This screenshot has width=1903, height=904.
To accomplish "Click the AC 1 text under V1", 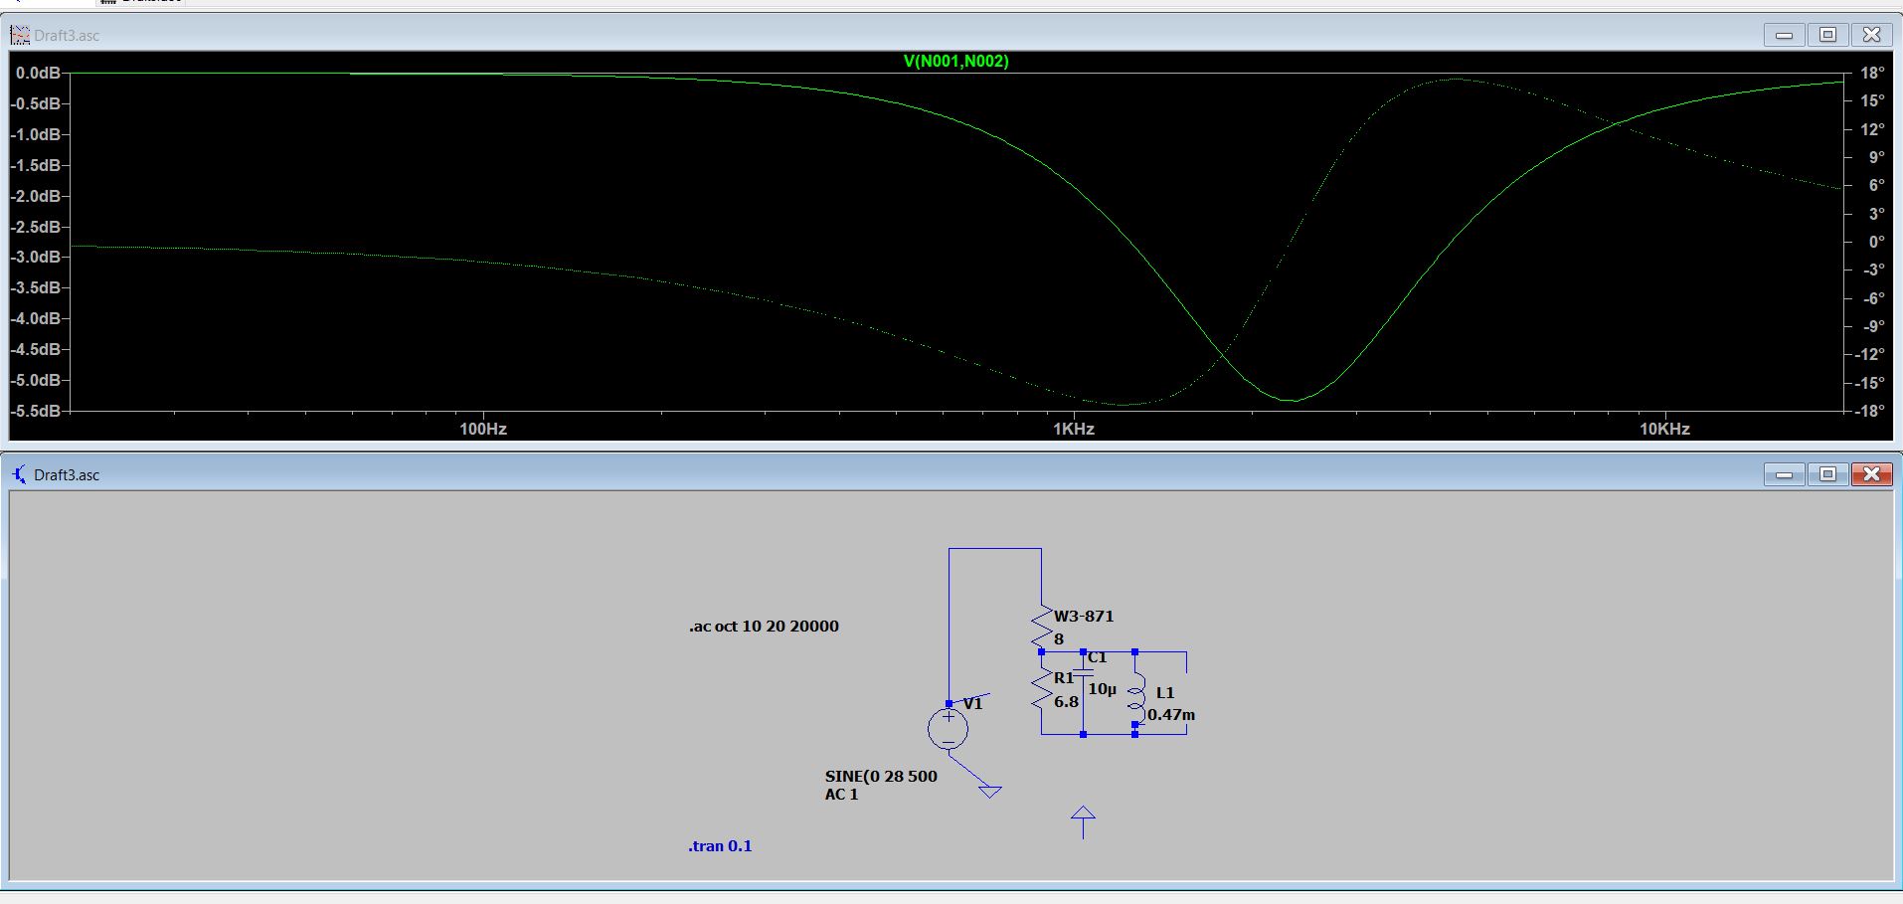I will (841, 794).
